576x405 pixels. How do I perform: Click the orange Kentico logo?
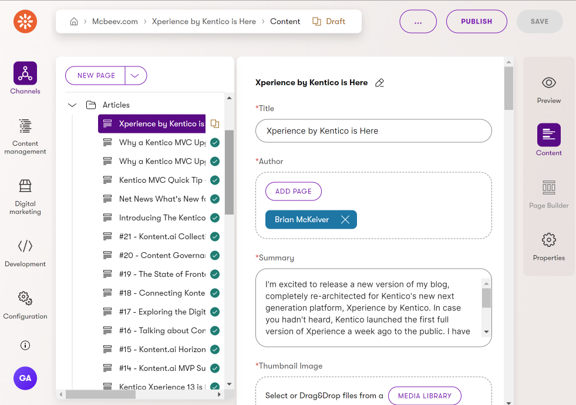coord(25,21)
